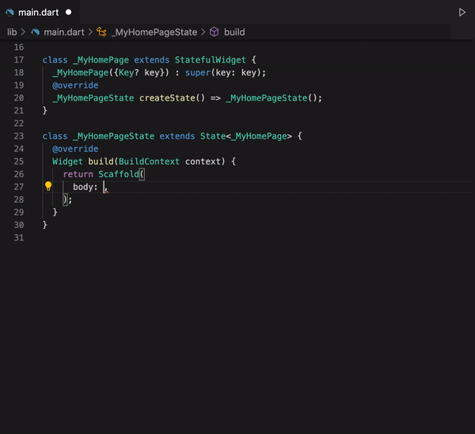The height and width of the screenshot is (434, 475).
Task: Click the lightbulb code action on line 27
Action: coord(48,187)
